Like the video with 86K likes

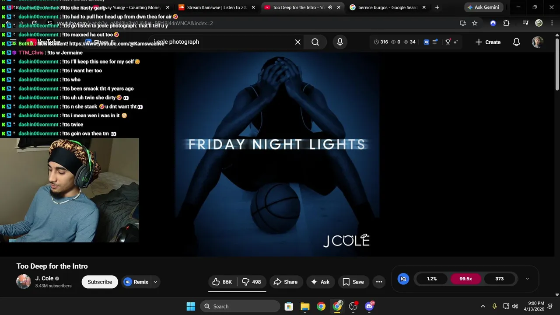[x=222, y=282]
